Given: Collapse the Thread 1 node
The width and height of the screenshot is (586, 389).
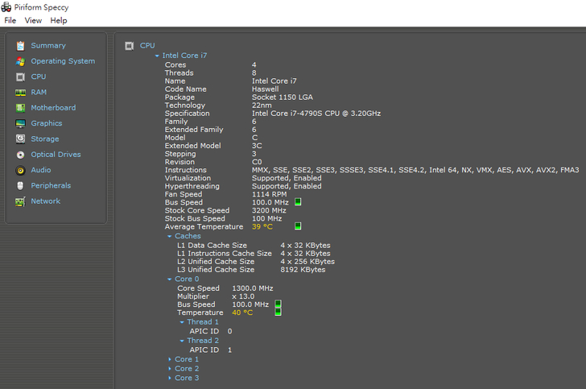Looking at the screenshot, I should click(x=182, y=322).
